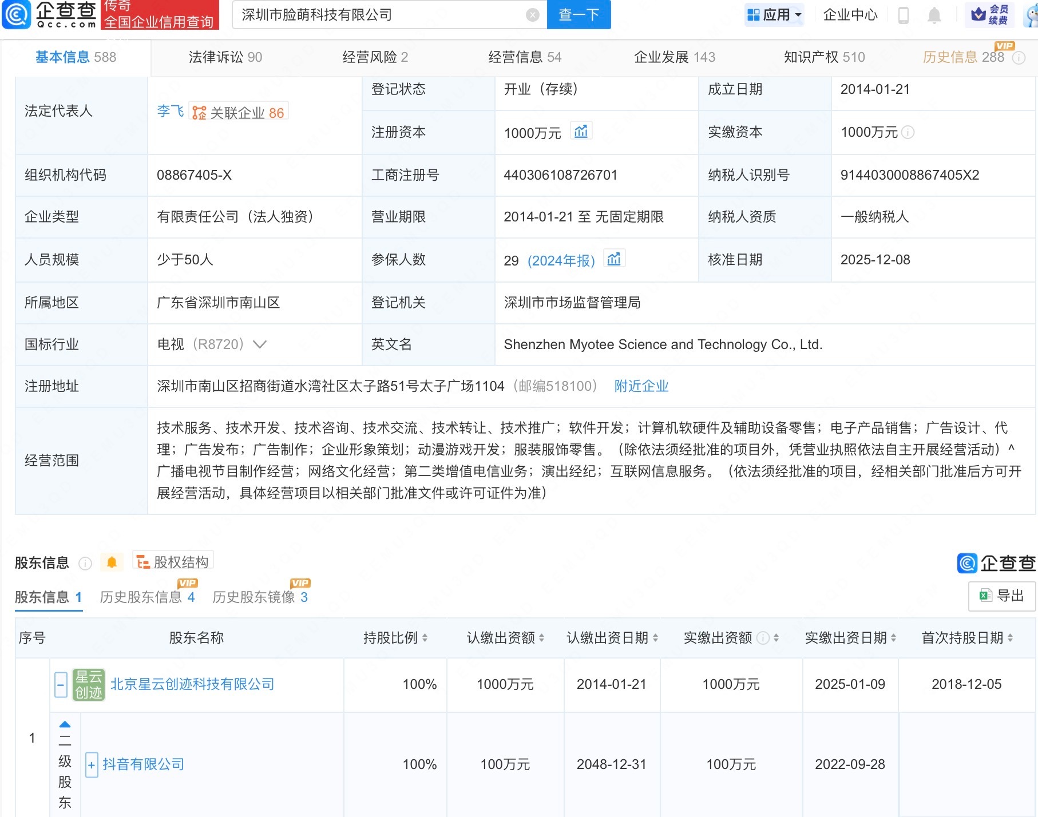Click the monitoring bell beside 股东信息
The width and height of the screenshot is (1038, 817).
112,562
